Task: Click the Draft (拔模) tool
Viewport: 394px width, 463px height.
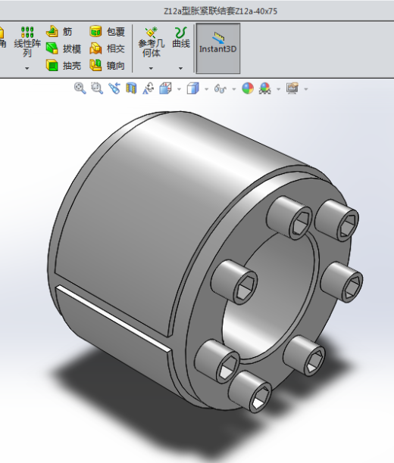Action: [64, 48]
